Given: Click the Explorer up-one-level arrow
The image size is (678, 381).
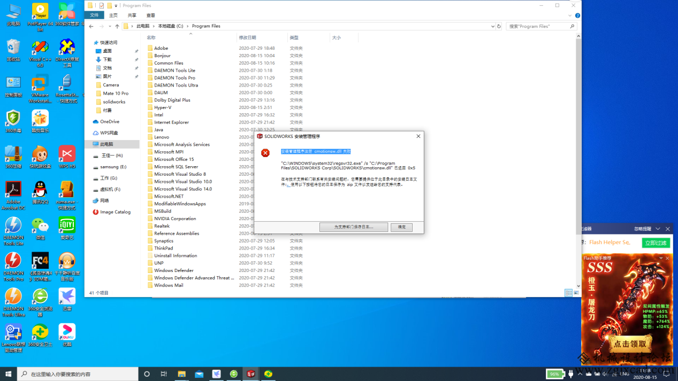Looking at the screenshot, I should pyautogui.click(x=117, y=26).
